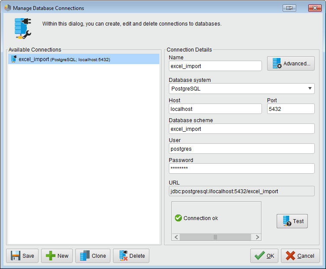
Task: Click the server gear icon on Advanced
Action: (277, 63)
